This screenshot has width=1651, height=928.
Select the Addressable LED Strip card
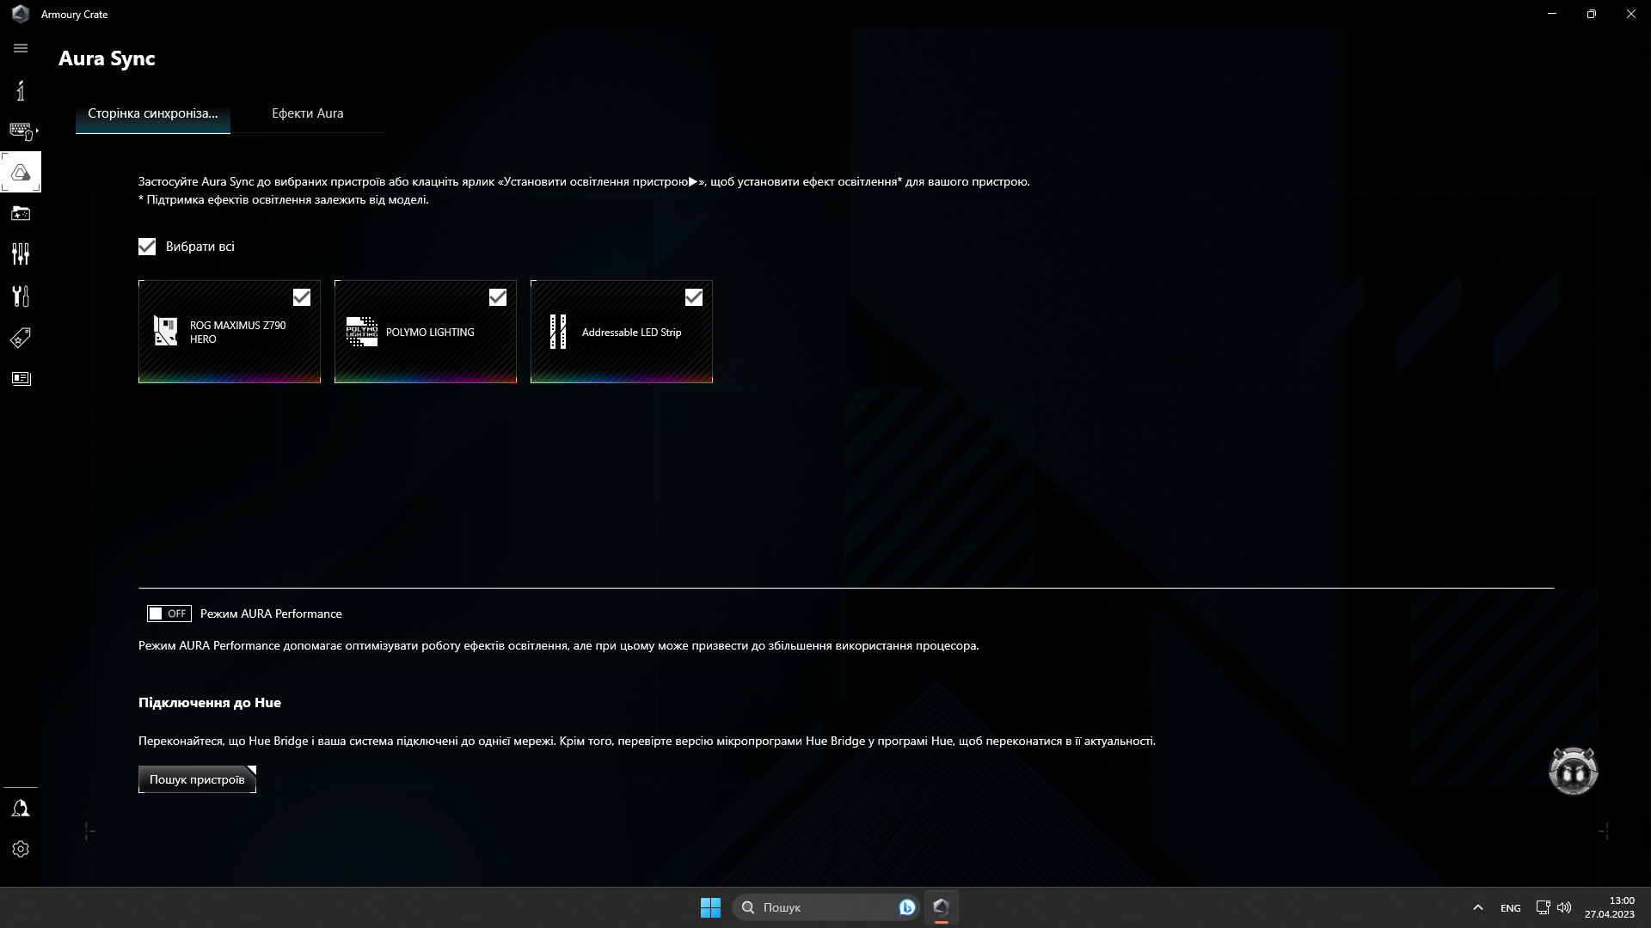[x=622, y=332]
